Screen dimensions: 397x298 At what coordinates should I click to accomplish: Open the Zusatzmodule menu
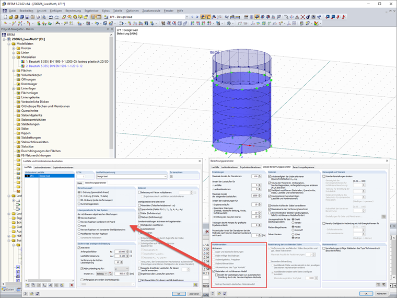(x=151, y=10)
